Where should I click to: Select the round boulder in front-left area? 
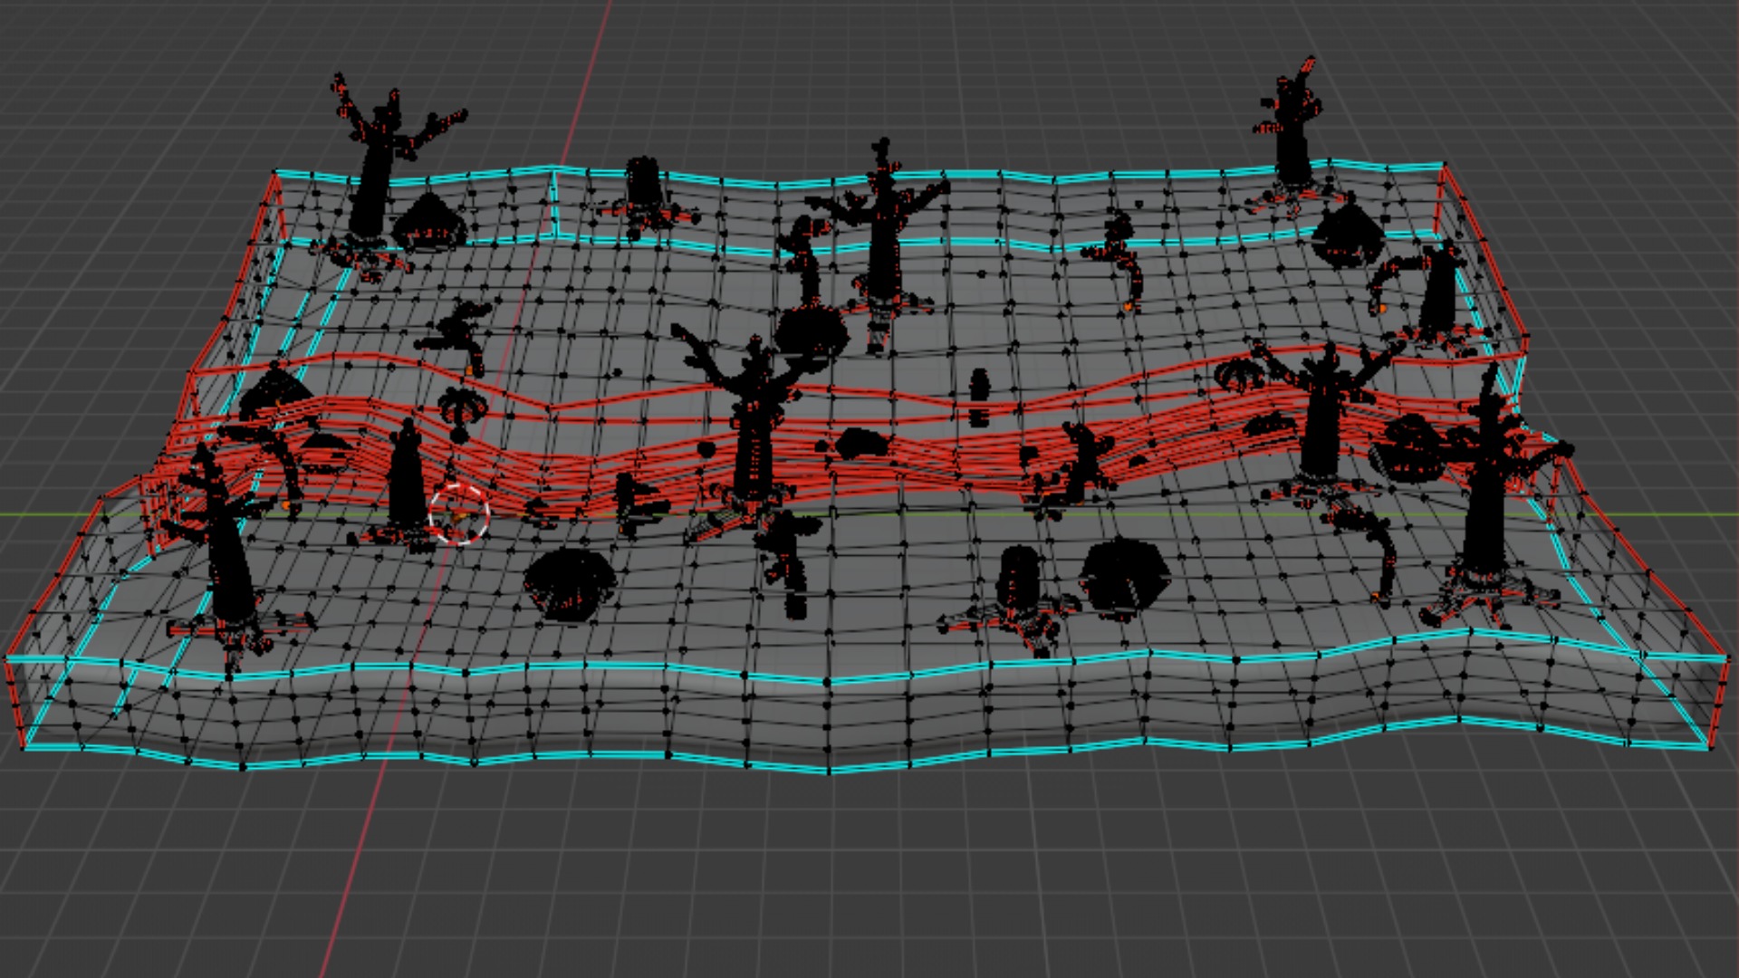pyautogui.click(x=569, y=584)
